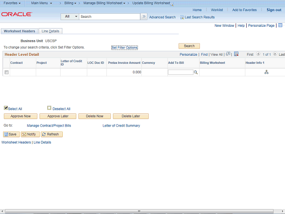Click the New Window link

(x=224, y=25)
